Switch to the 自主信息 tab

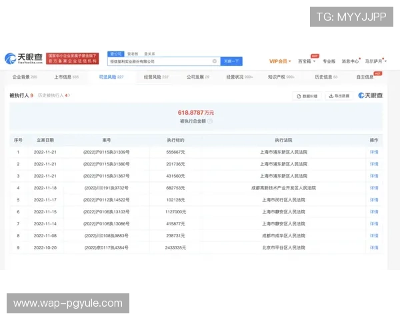click(x=365, y=77)
